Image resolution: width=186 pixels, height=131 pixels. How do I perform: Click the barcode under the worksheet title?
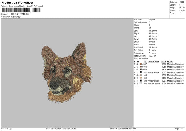pyautogui.click(x=21, y=10)
